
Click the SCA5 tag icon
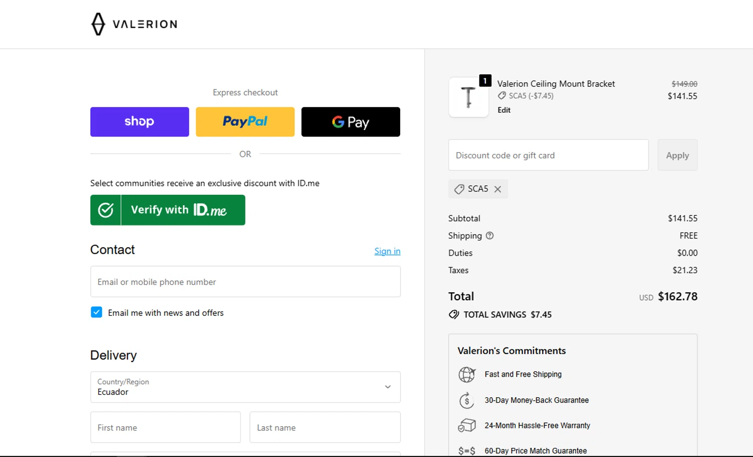coord(459,189)
